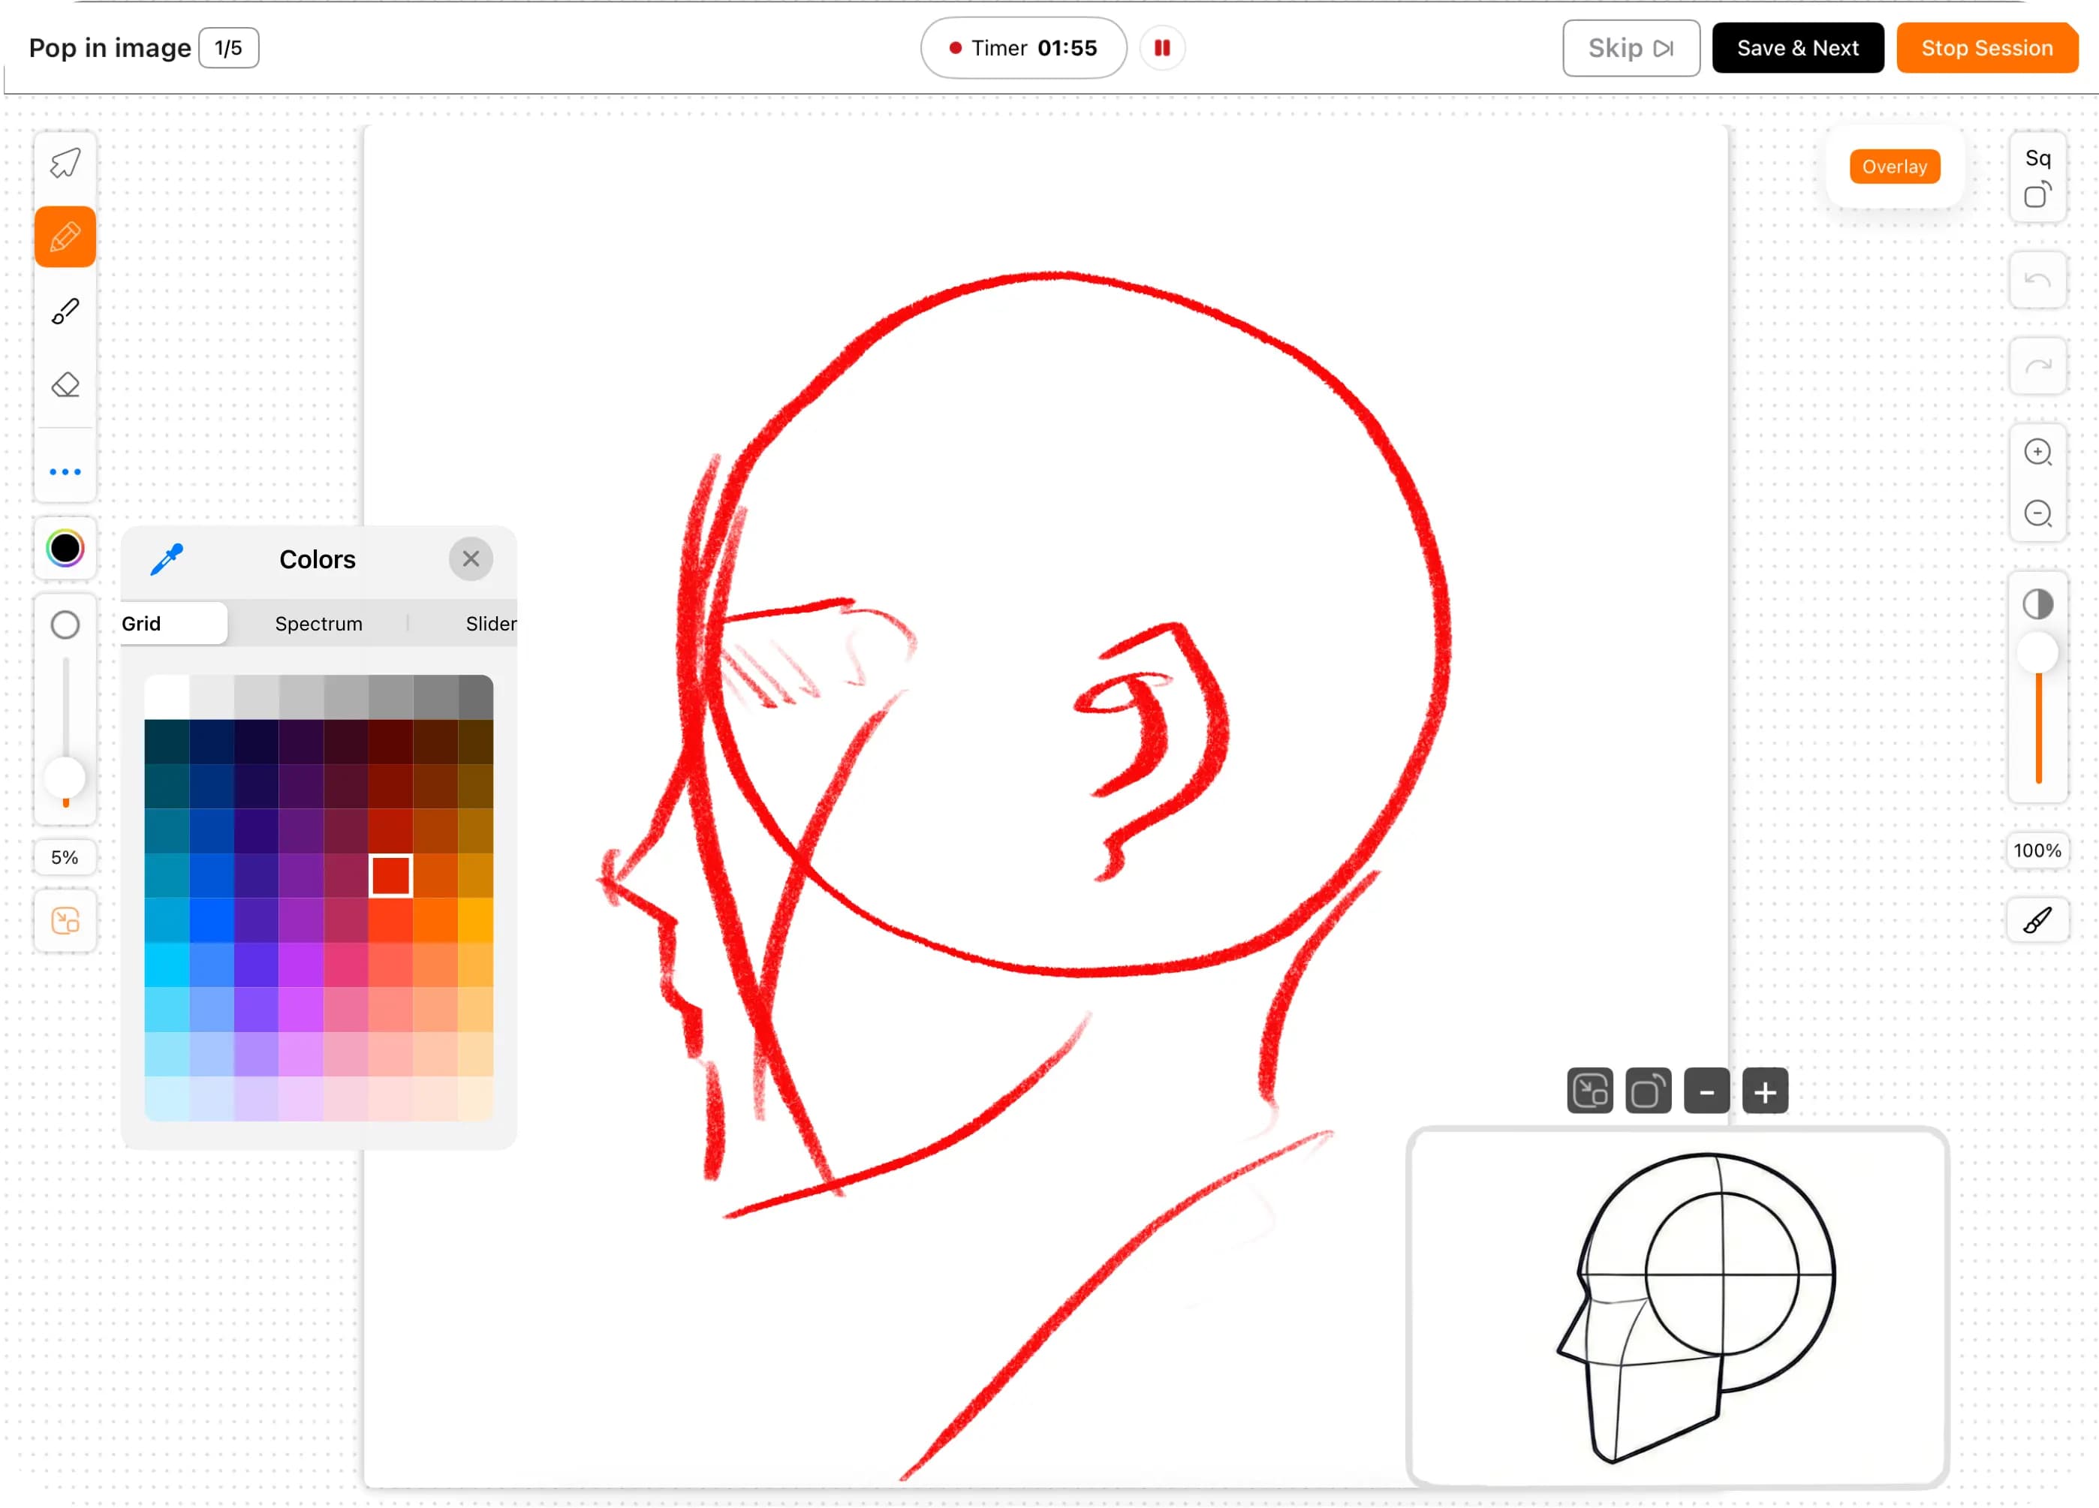The height and width of the screenshot is (1508, 2099).
Task: Pause the timer
Action: pos(1162,47)
